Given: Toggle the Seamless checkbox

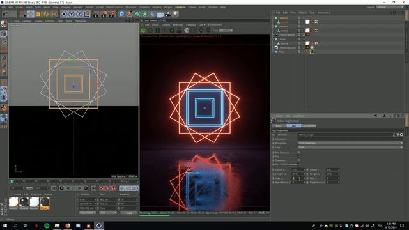Looking at the screenshot, I should pos(298,160).
